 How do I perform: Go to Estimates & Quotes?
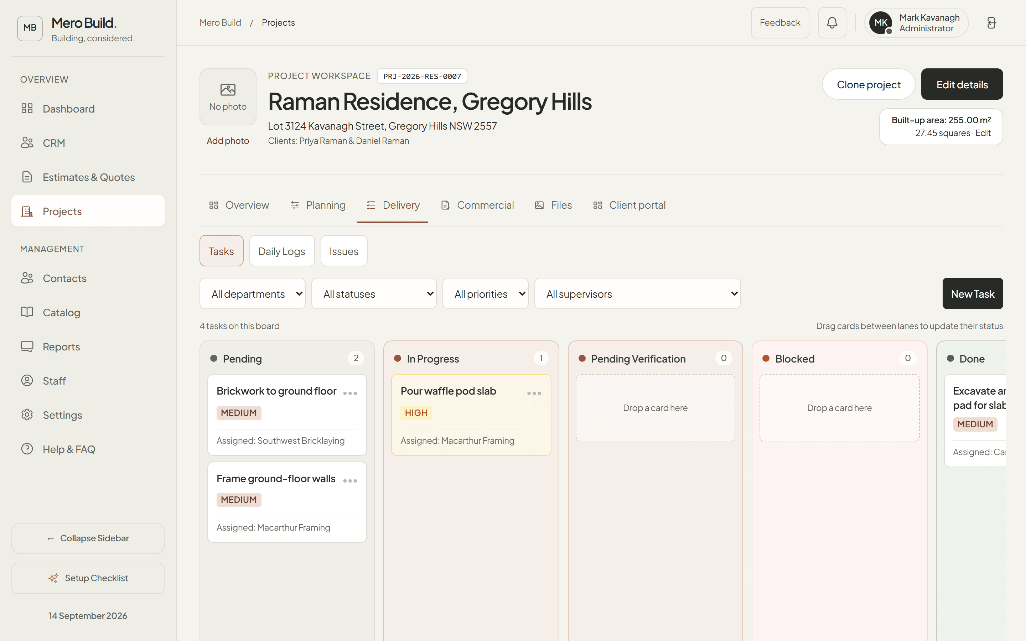(x=88, y=177)
